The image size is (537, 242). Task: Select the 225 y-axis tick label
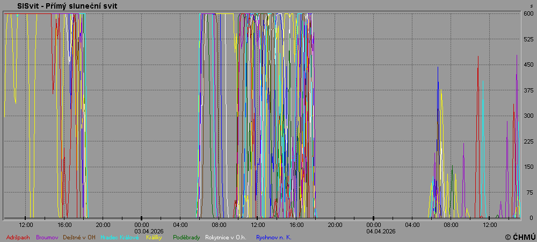point(528,141)
